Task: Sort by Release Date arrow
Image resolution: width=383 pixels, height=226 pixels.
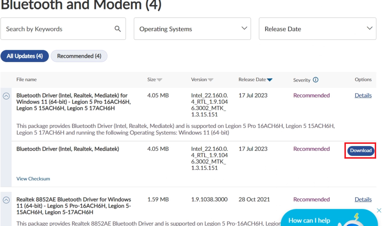Action: click(x=270, y=80)
